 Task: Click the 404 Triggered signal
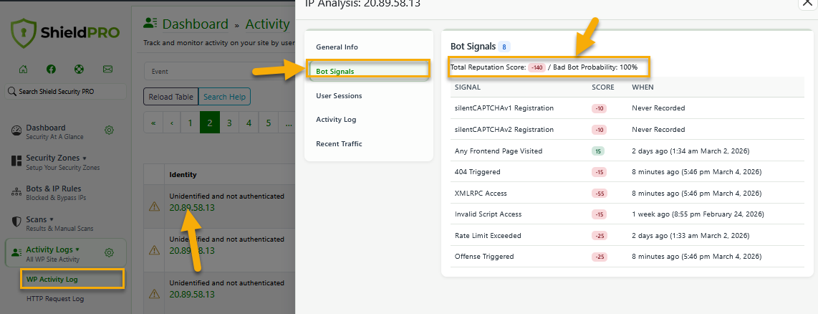477,172
